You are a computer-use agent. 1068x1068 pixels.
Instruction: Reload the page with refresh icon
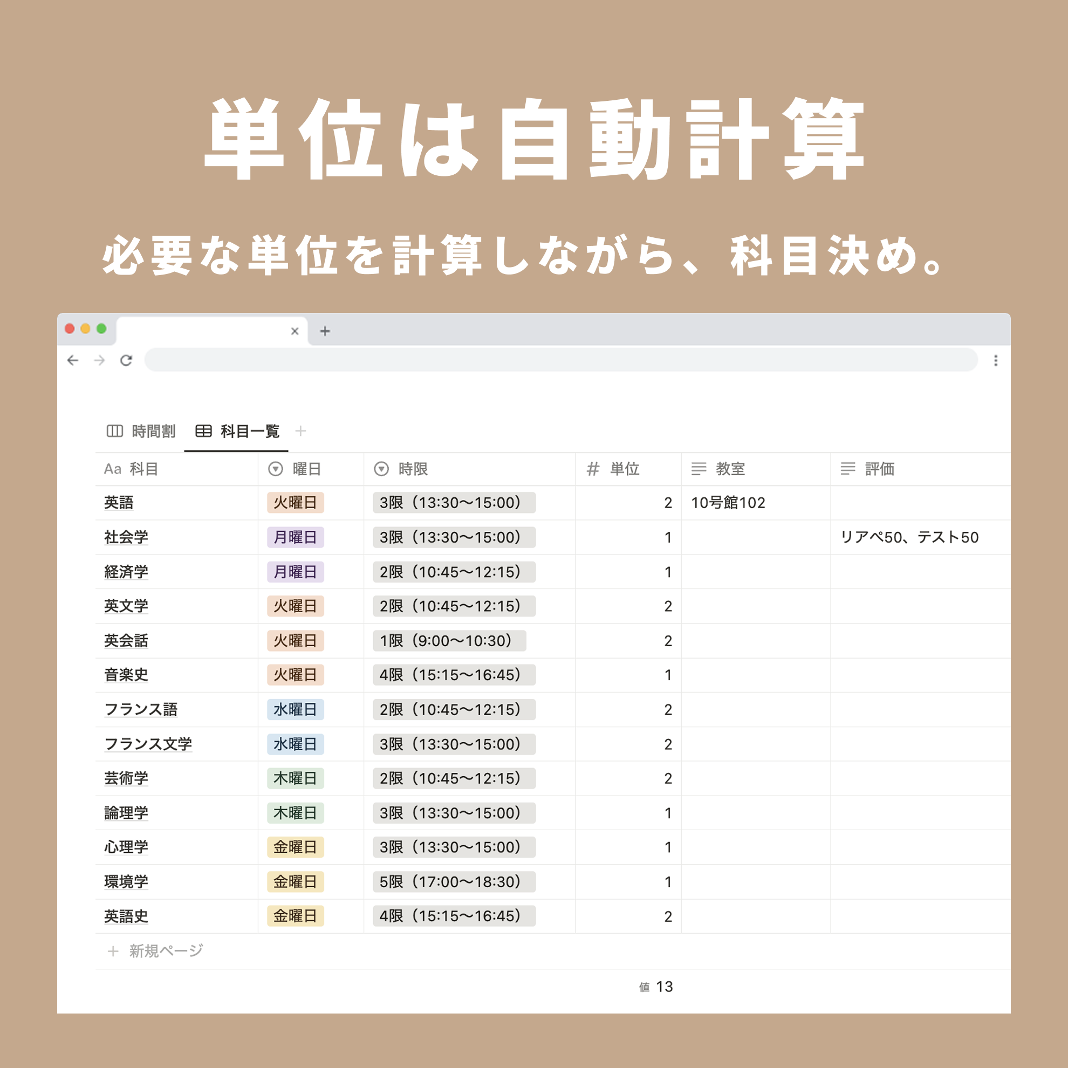[126, 360]
